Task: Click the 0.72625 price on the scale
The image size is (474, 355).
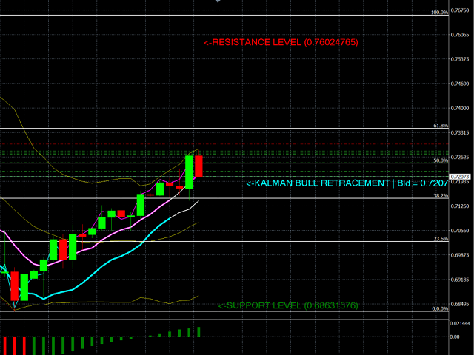Action: point(460,157)
